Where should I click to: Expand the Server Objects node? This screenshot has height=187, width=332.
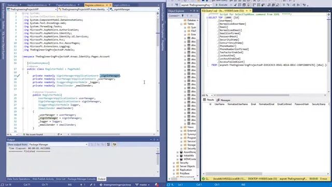tap(174, 166)
